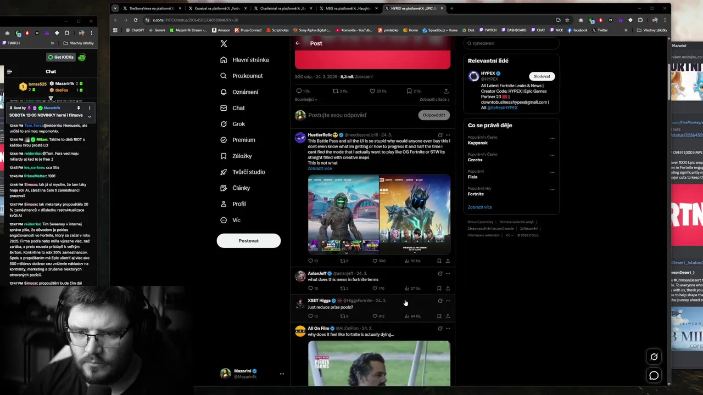Open Tvůrčí studio
The height and width of the screenshot is (395, 703).
pyautogui.click(x=242, y=172)
